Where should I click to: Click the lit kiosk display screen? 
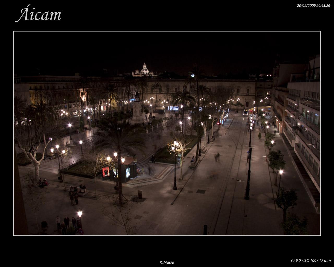[128, 172]
